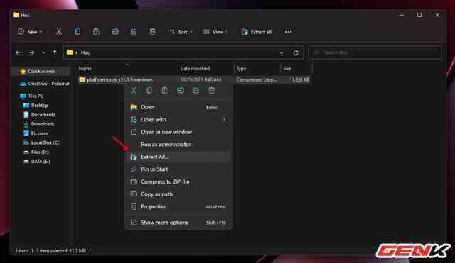Choose Open in new window
The height and width of the screenshot is (263, 455).
click(178, 133)
